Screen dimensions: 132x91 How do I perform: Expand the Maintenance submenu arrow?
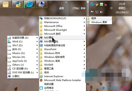(84, 22)
